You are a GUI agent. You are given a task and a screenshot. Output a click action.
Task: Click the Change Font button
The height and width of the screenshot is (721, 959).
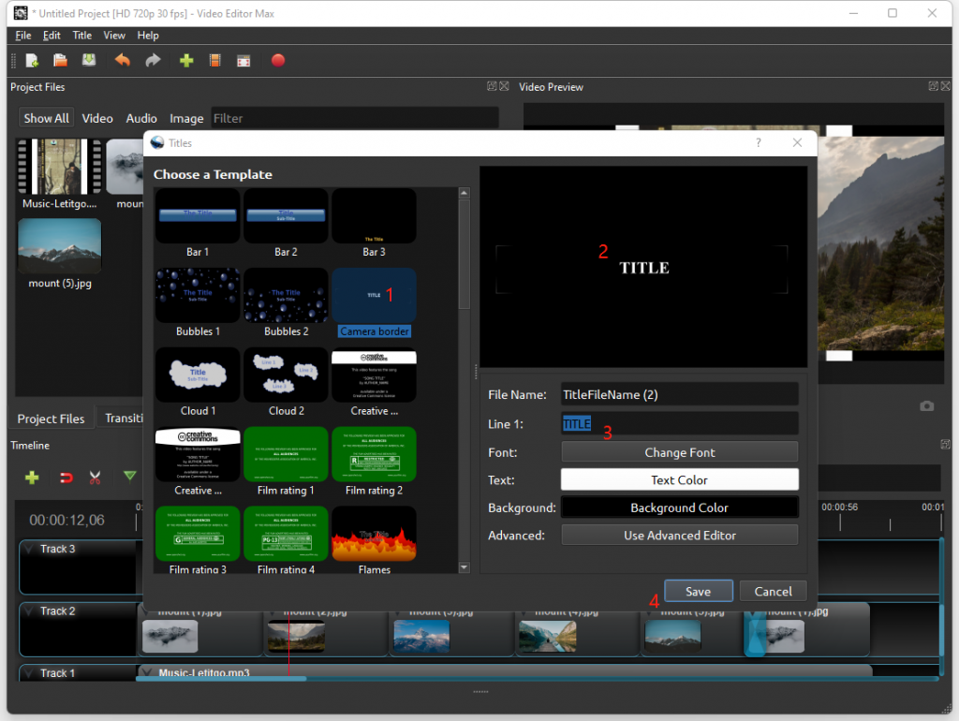tap(680, 452)
